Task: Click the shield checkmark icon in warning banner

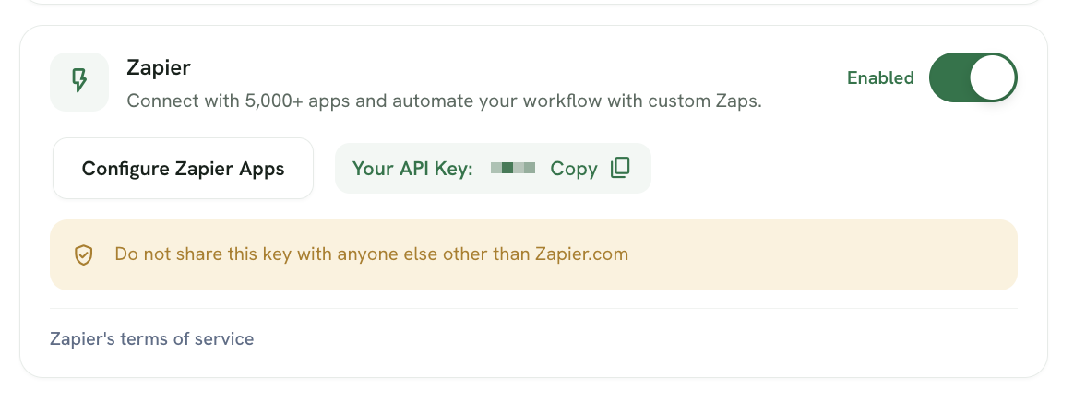Action: [x=84, y=254]
